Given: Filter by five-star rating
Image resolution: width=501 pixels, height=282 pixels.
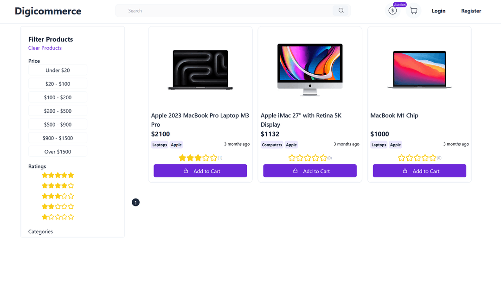Looking at the screenshot, I should pos(58,175).
